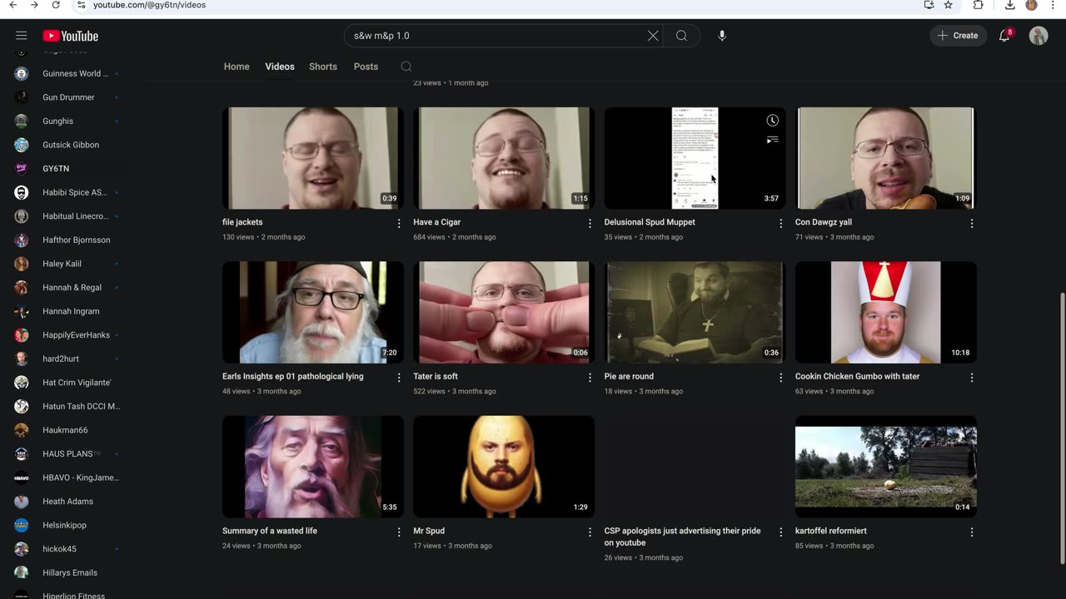The width and height of the screenshot is (1066, 599).
Task: Open the YouTube hamburger guide menu
Action: (x=22, y=36)
